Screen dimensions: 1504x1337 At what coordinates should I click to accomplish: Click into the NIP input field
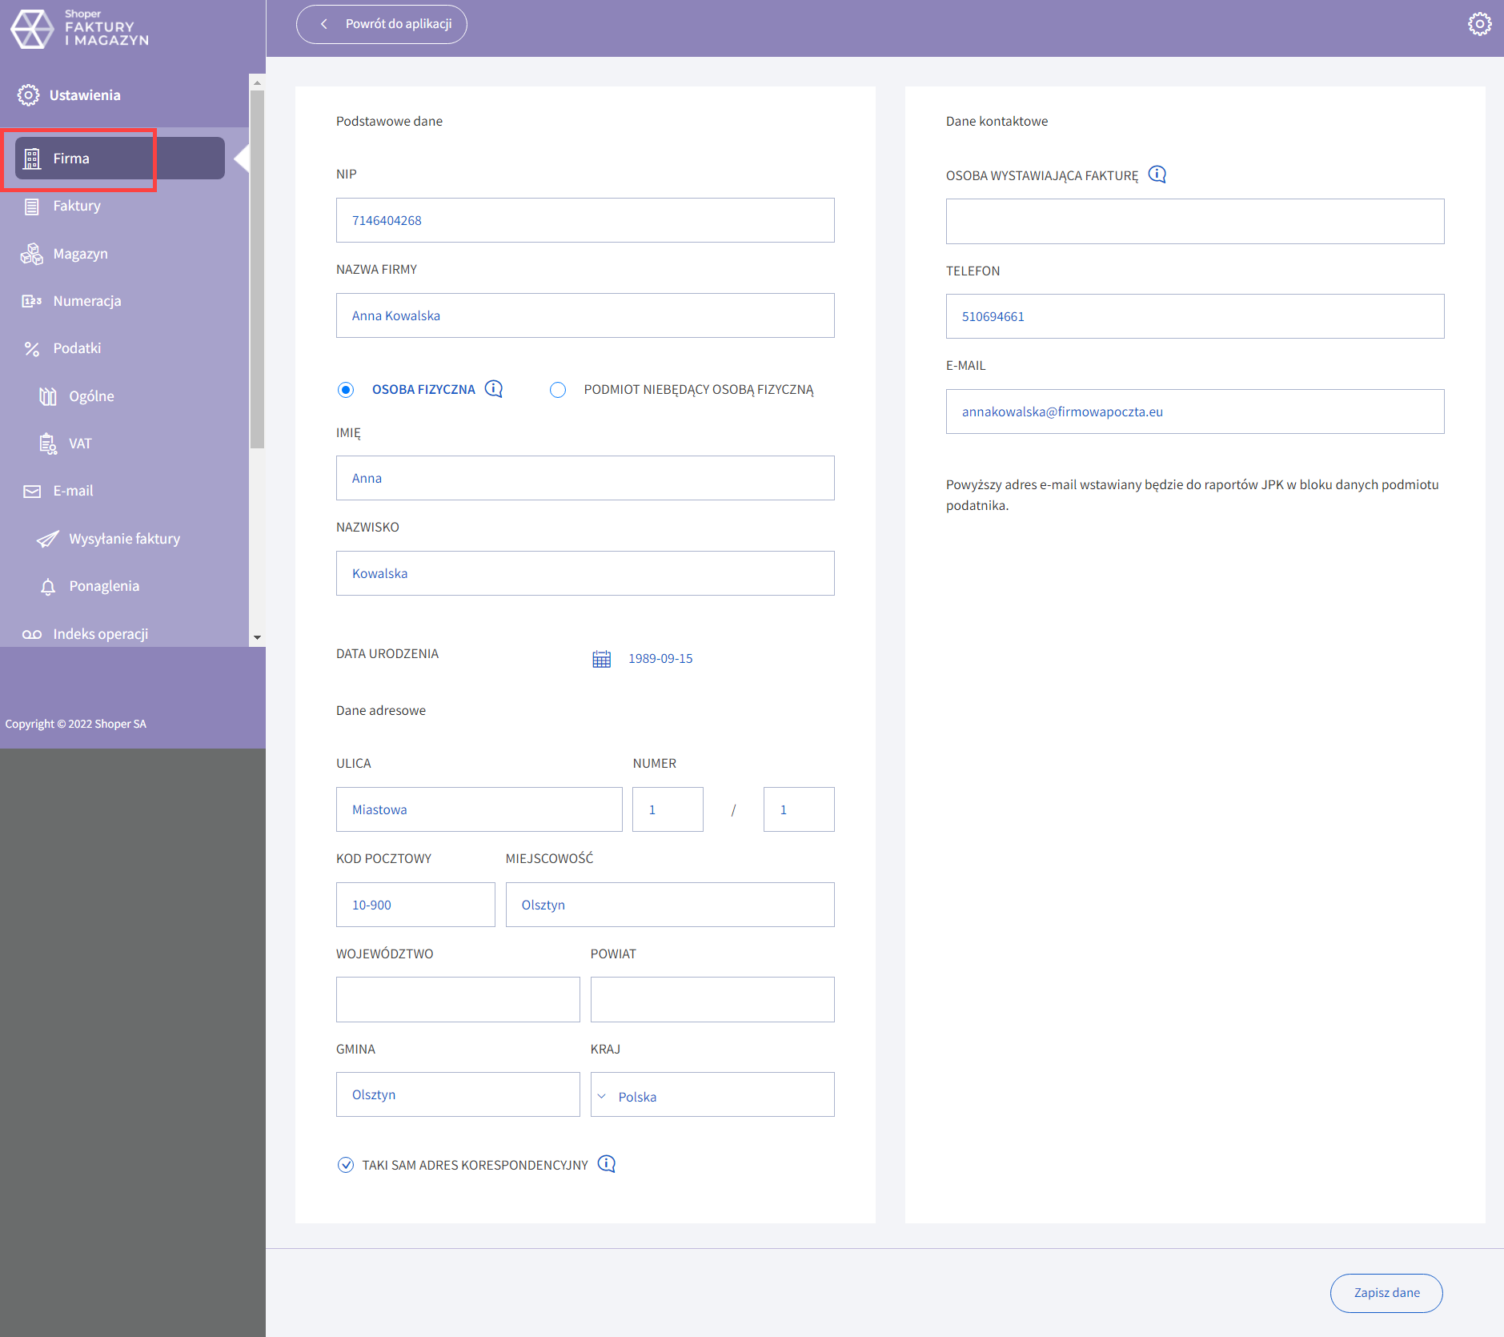(584, 220)
